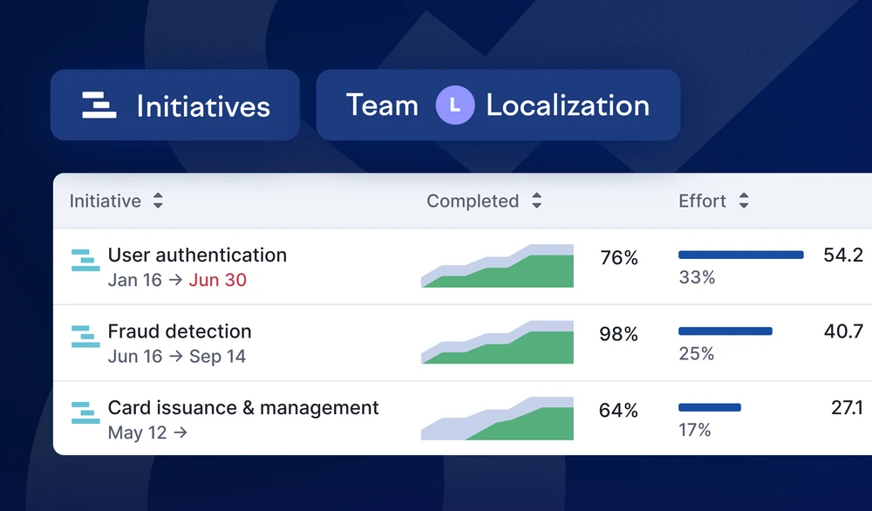
Task: Click the Card issuance & management icon
Action: click(85, 412)
